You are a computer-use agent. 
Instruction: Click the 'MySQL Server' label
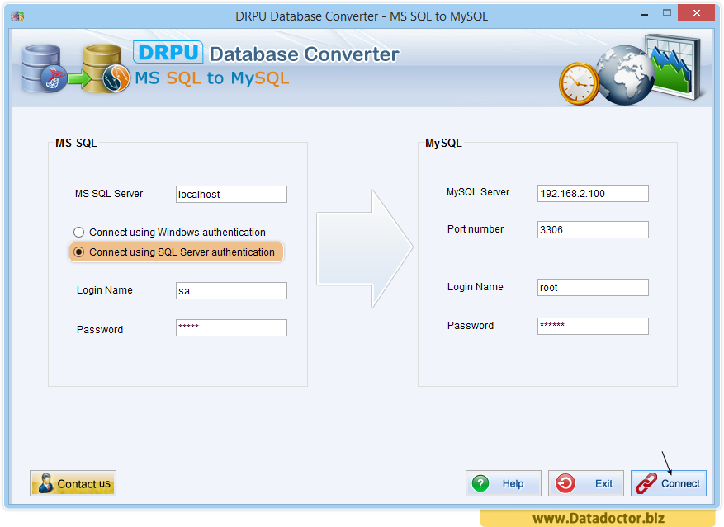(478, 192)
